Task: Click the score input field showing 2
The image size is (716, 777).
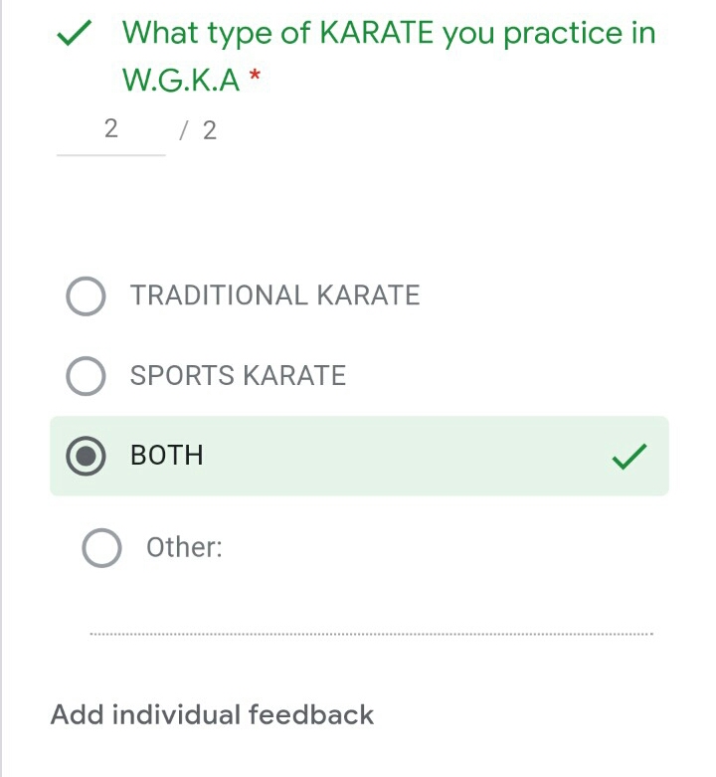Action: pos(110,128)
